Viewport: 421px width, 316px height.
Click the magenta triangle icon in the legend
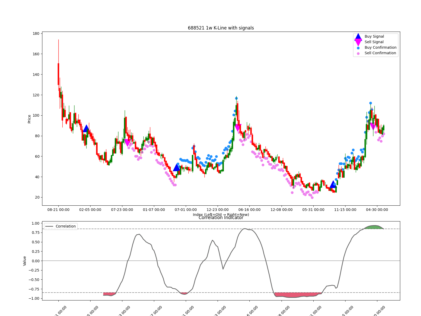358,42
